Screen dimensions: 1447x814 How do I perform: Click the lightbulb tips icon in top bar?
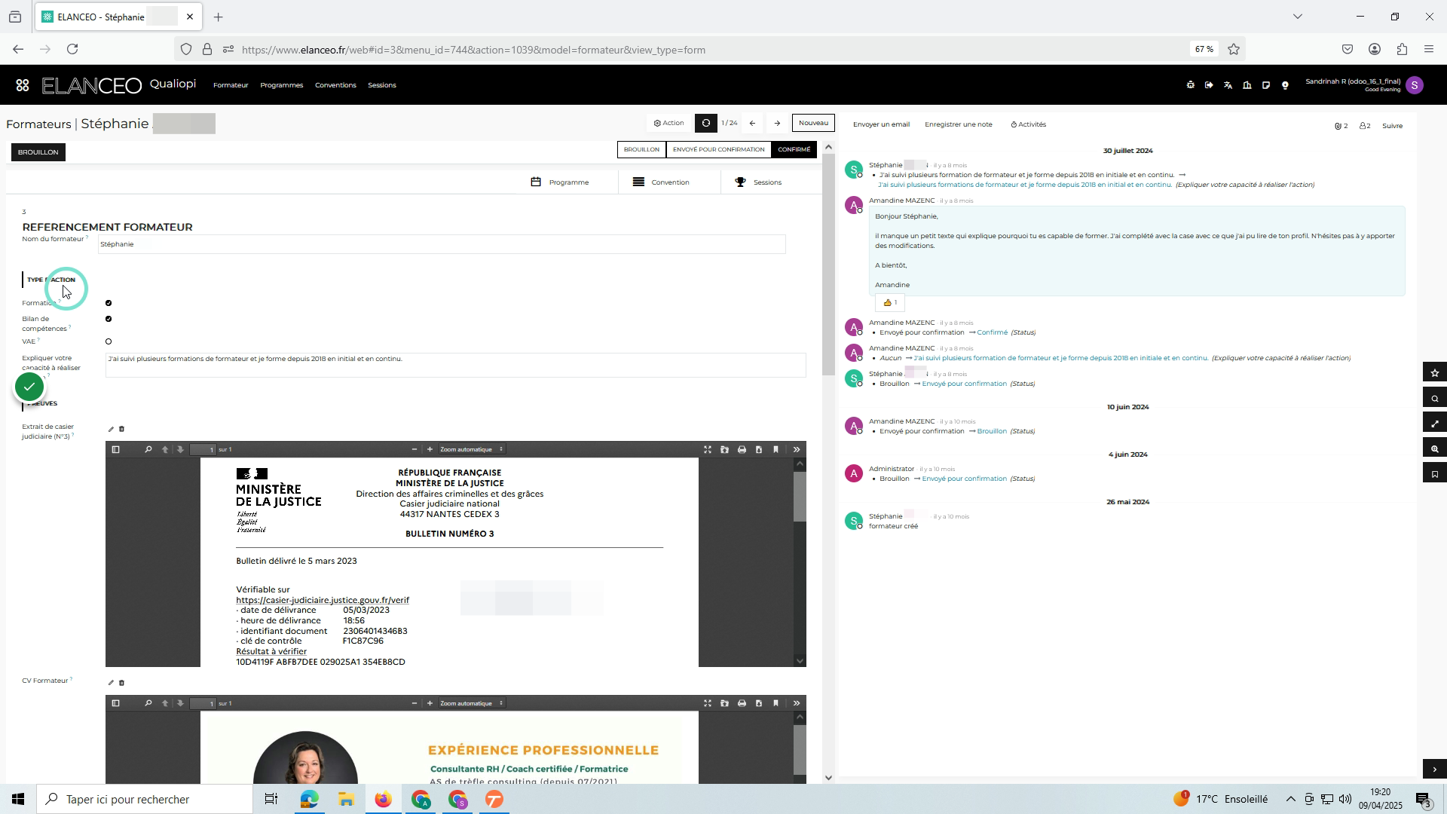pyautogui.click(x=1285, y=85)
